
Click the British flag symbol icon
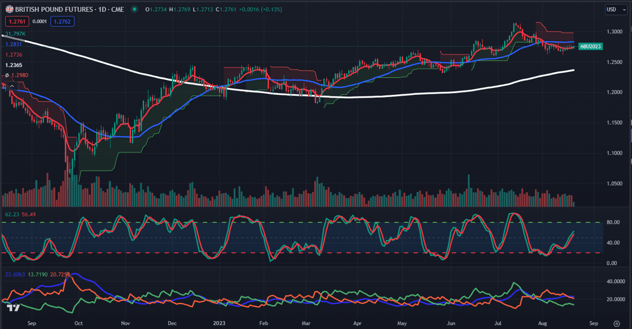click(x=9, y=9)
